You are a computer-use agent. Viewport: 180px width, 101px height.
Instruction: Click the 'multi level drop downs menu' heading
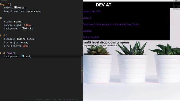point(106,42)
